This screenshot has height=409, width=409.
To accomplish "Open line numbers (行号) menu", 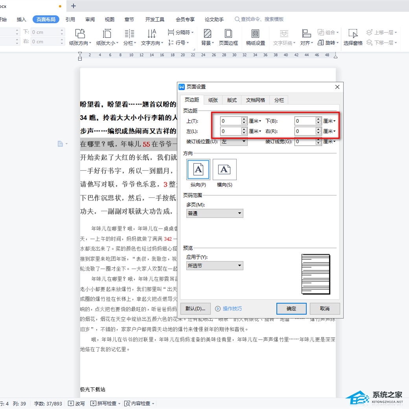I will [x=179, y=42].
